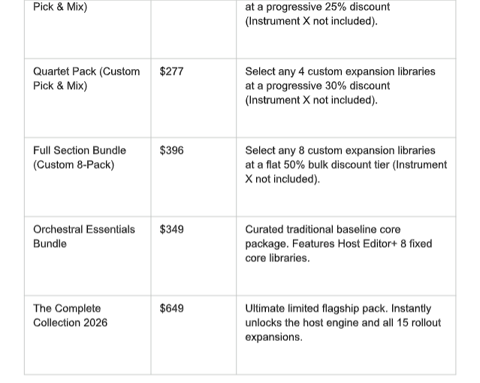Select the Full Section Bundle name cell
The height and width of the screenshot is (383, 480).
[88, 177]
